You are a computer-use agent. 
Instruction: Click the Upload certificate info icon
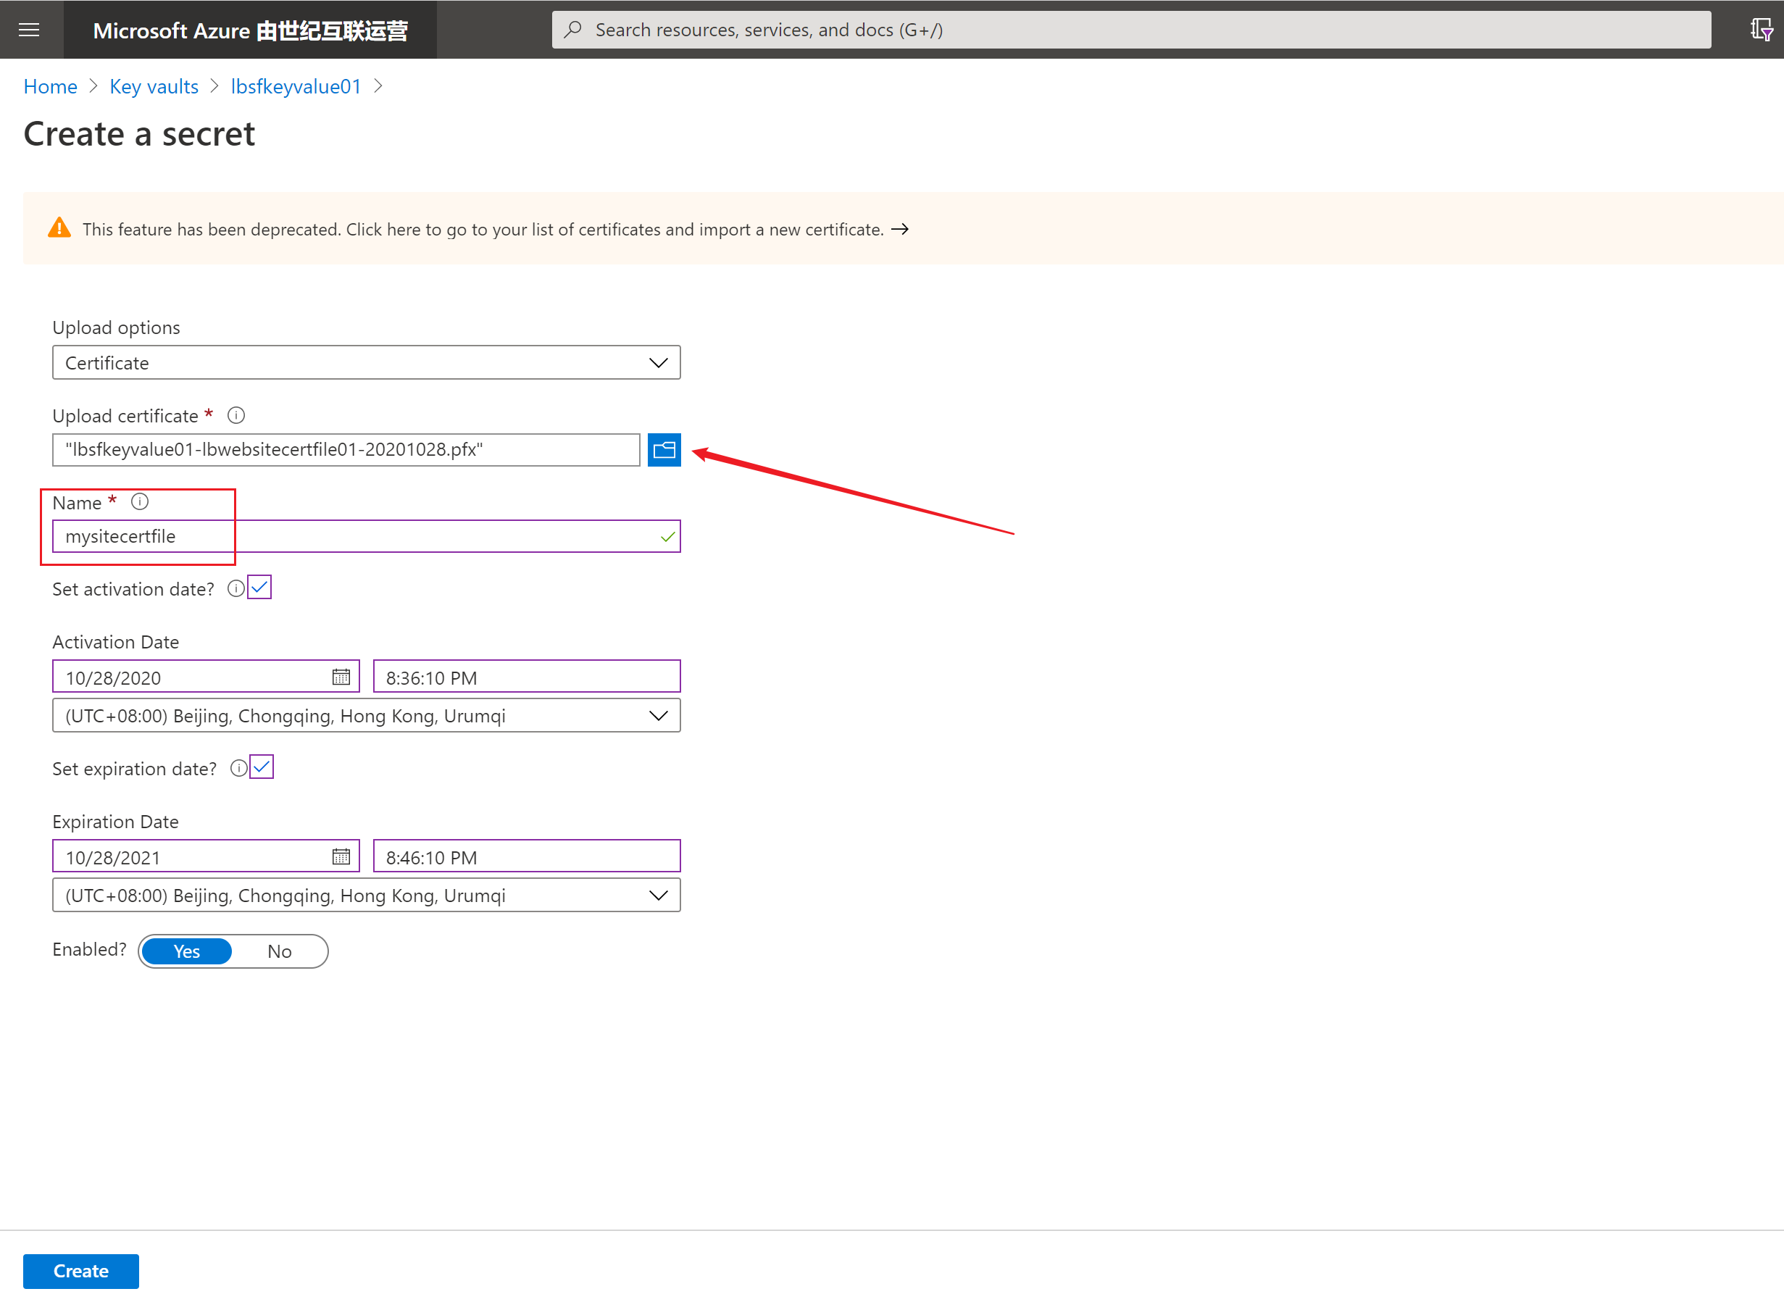pyautogui.click(x=235, y=415)
